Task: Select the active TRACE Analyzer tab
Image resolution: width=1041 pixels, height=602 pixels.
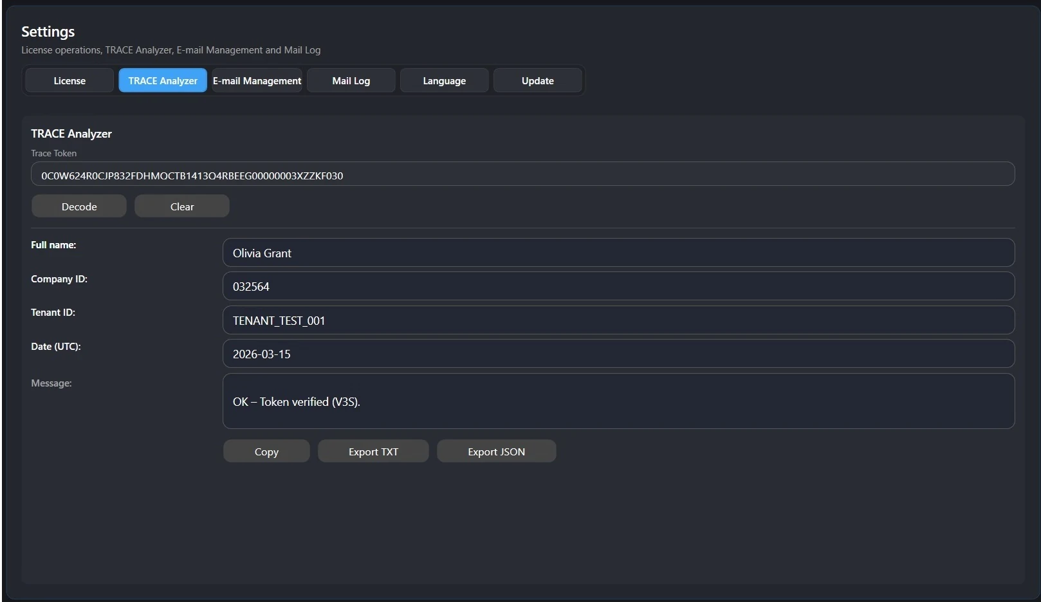Action: [162, 80]
